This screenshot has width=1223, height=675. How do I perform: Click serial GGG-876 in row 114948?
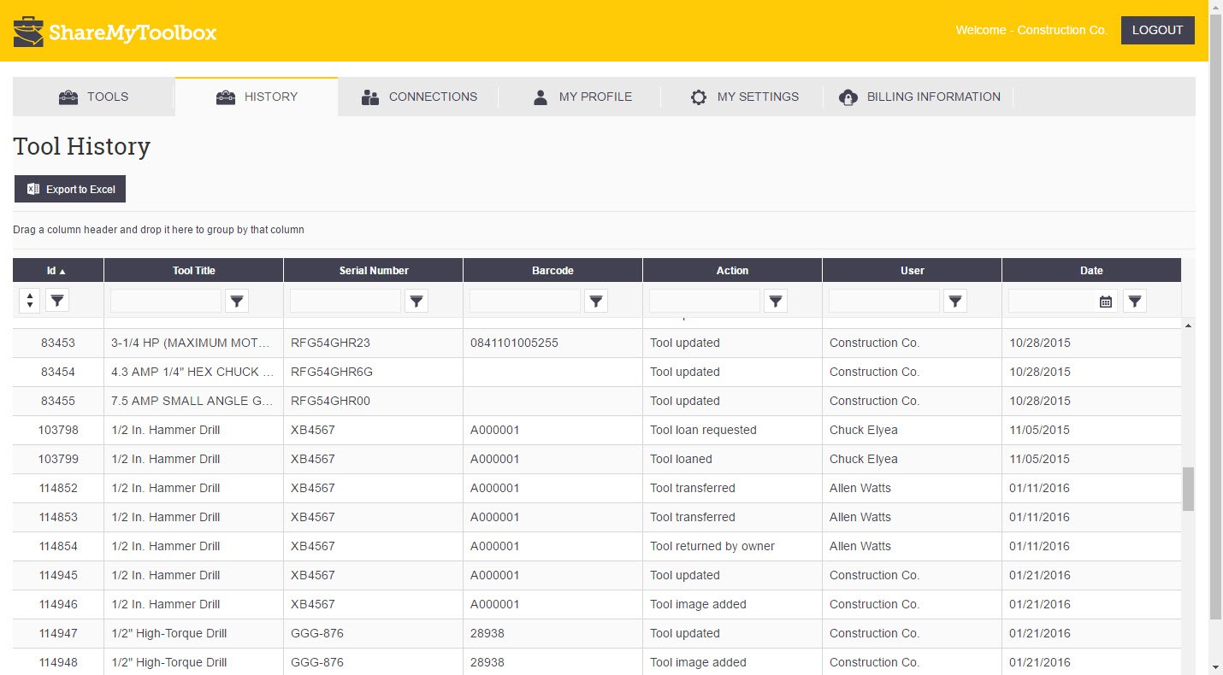coord(319,662)
